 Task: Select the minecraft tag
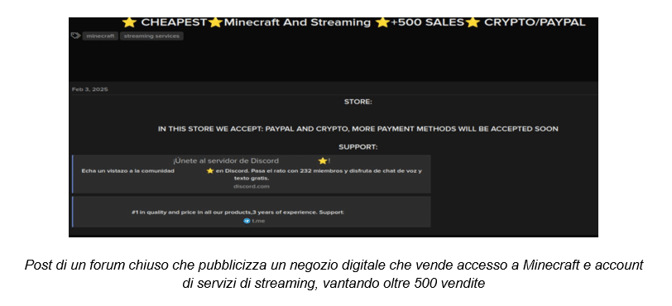100,36
